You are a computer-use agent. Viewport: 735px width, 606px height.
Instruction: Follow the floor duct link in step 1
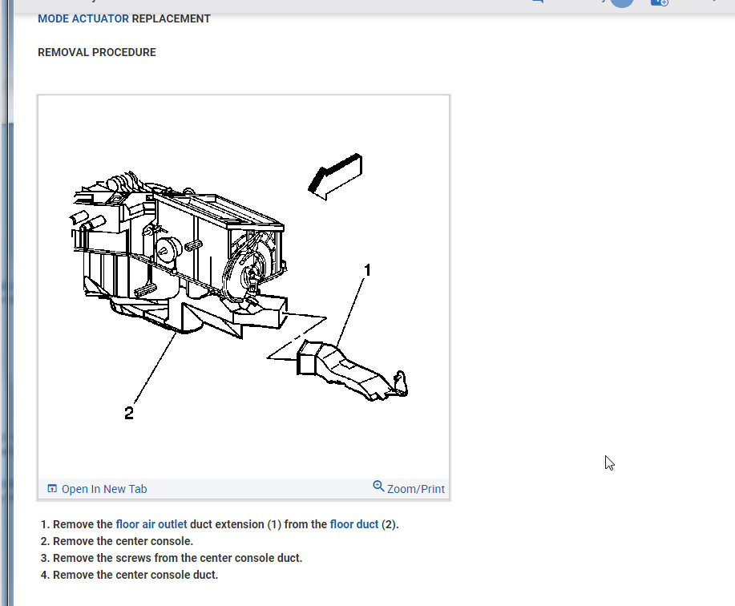(x=354, y=524)
